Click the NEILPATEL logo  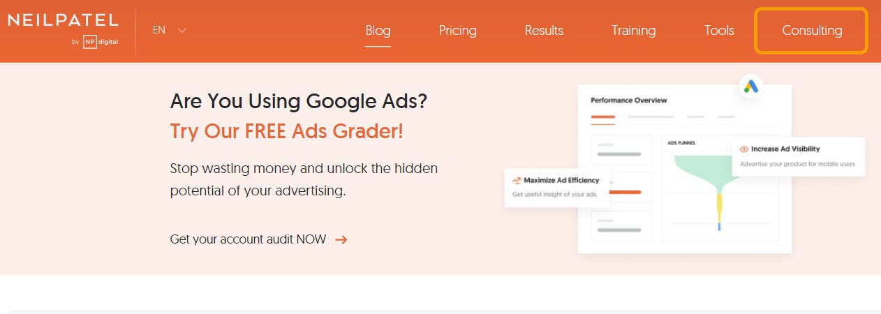click(x=63, y=21)
